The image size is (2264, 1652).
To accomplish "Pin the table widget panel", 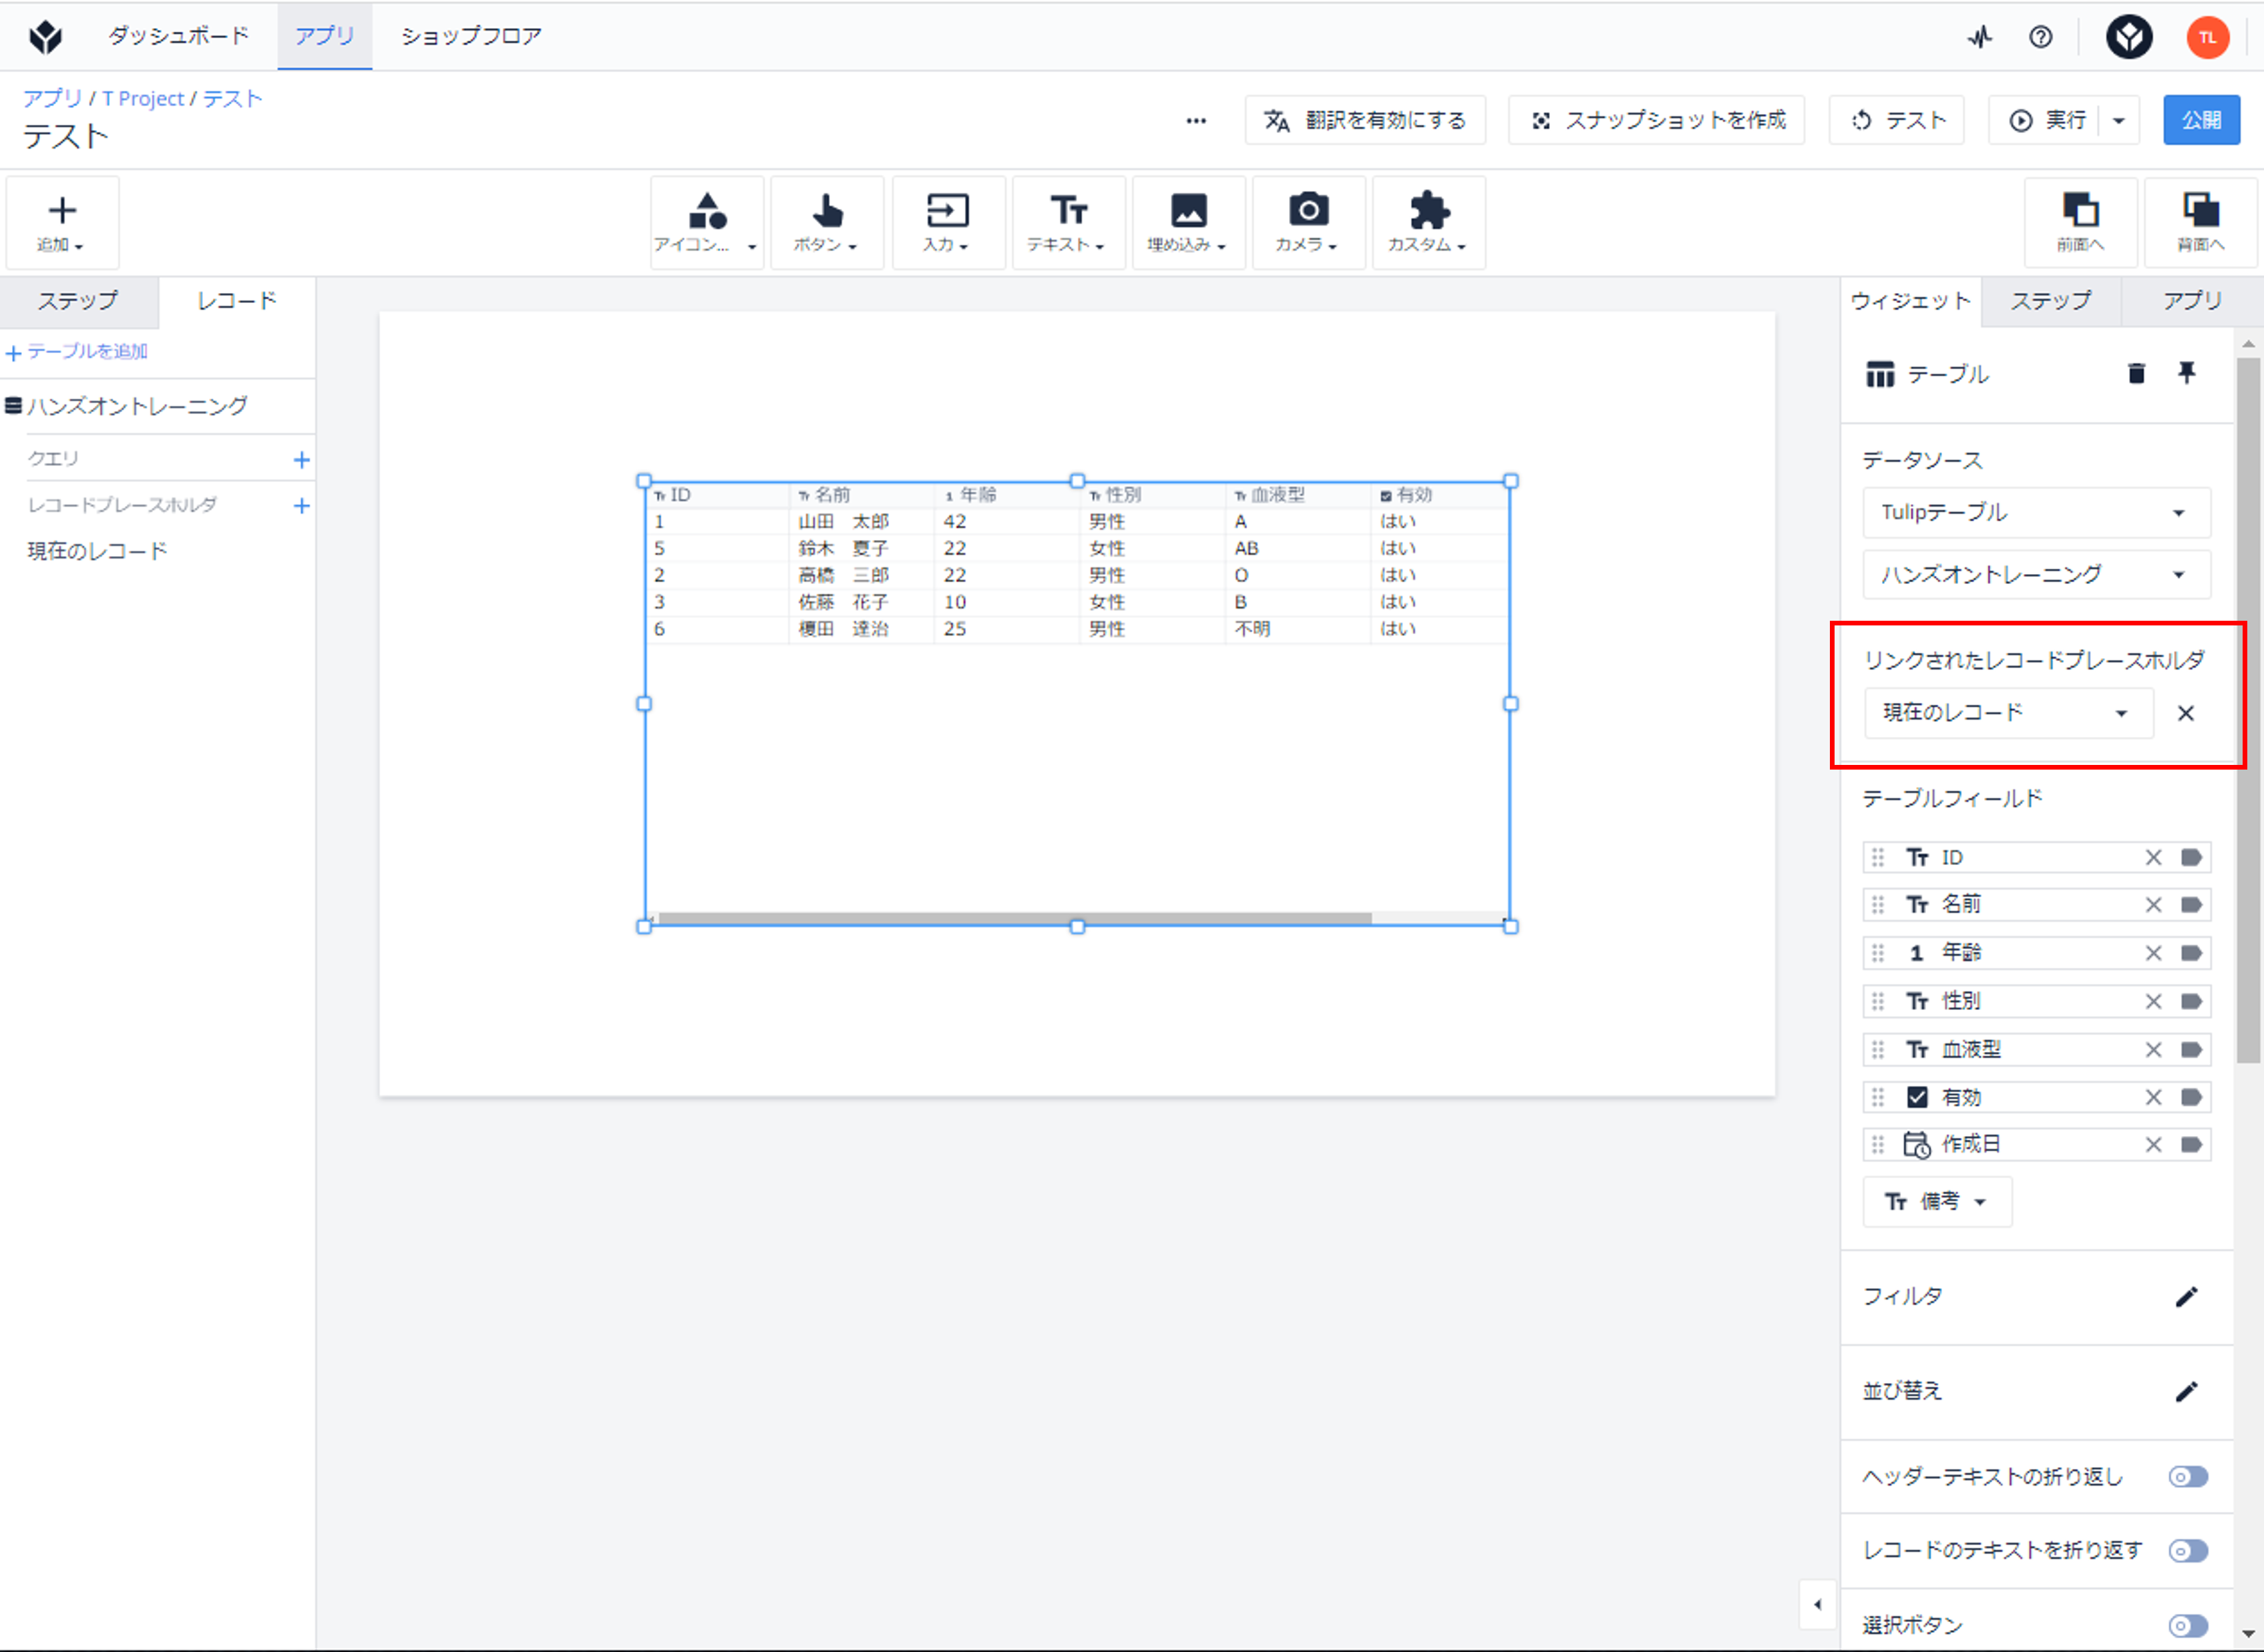I will point(2187,373).
